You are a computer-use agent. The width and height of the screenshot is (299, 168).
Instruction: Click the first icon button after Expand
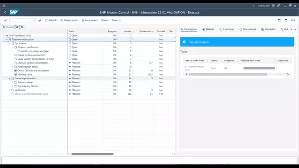point(17,27)
